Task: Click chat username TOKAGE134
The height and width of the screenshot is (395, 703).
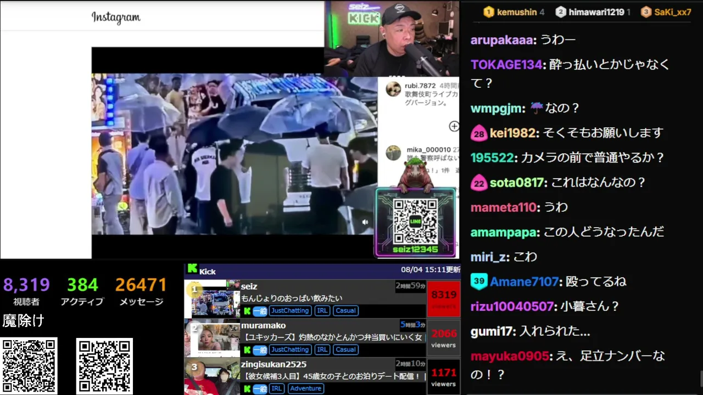Action: 507,65
